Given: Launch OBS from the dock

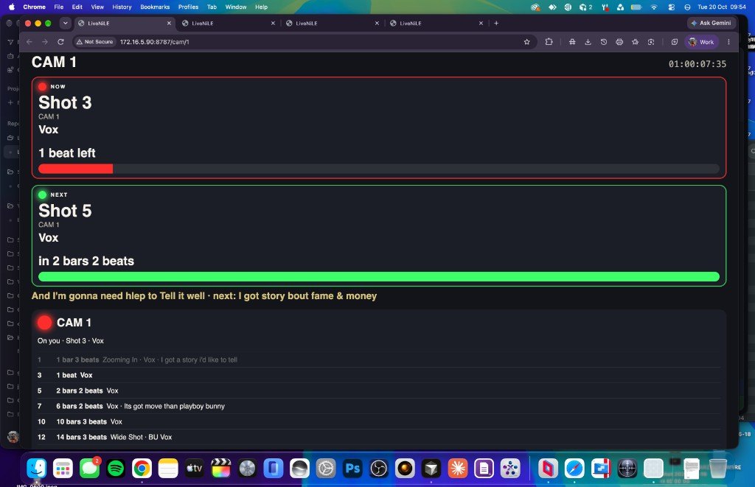Looking at the screenshot, I should coord(379,468).
